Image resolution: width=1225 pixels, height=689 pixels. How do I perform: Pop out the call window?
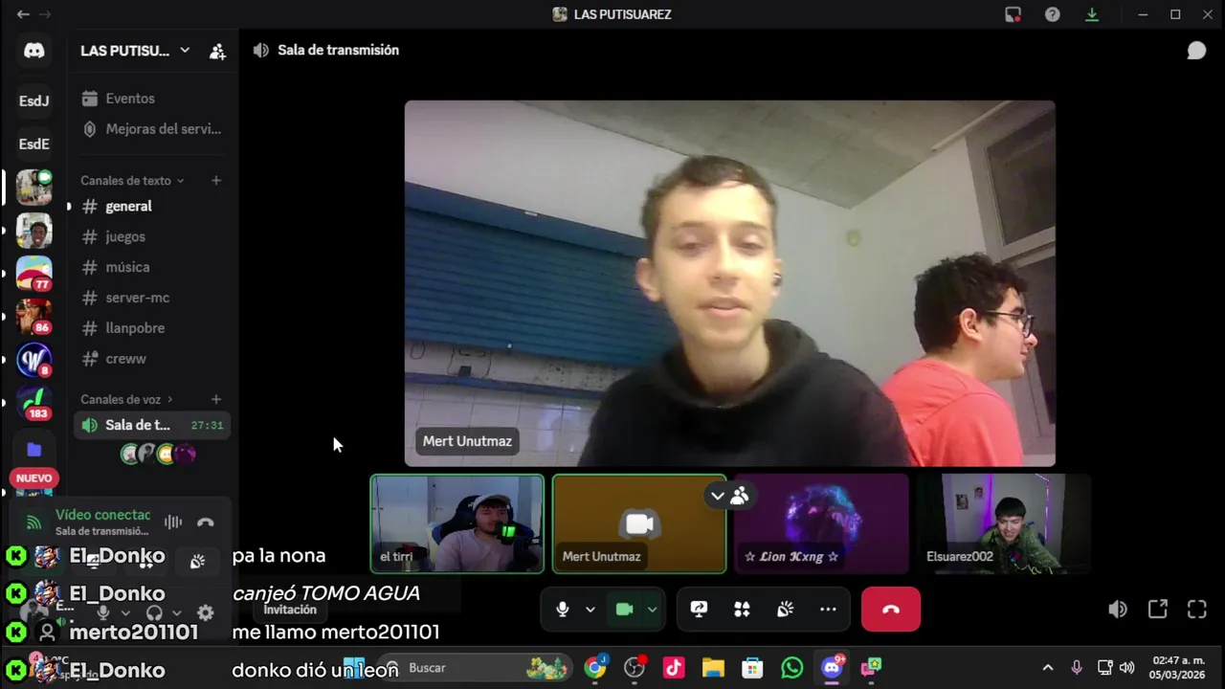pos(1158,610)
